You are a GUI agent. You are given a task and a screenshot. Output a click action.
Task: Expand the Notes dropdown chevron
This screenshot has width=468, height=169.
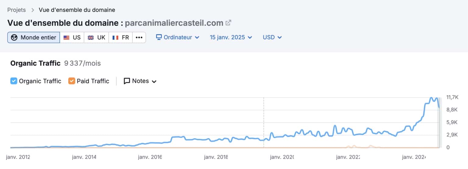click(x=154, y=81)
